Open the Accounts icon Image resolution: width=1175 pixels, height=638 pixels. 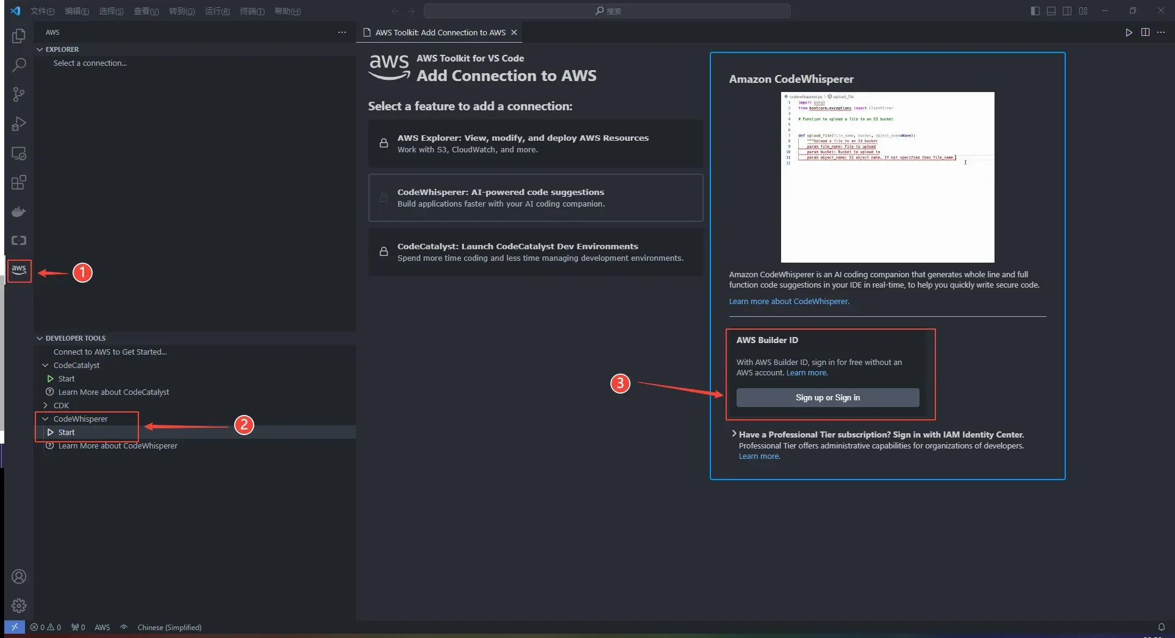point(19,576)
